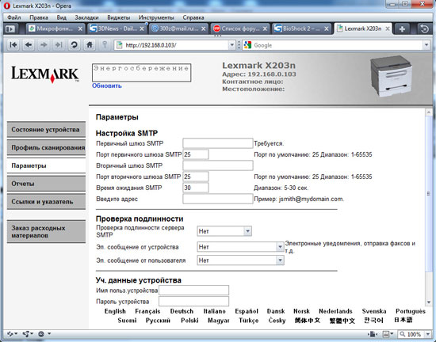Click the page icon in the address field
The width and height of the screenshot is (436, 342).
[120, 45]
